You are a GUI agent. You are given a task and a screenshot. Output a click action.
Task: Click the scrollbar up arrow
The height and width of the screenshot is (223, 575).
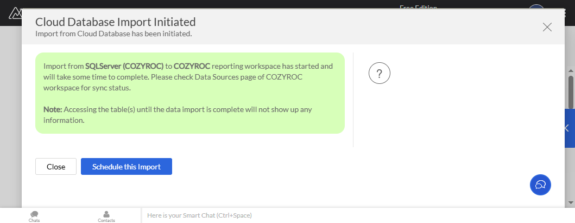point(571,71)
